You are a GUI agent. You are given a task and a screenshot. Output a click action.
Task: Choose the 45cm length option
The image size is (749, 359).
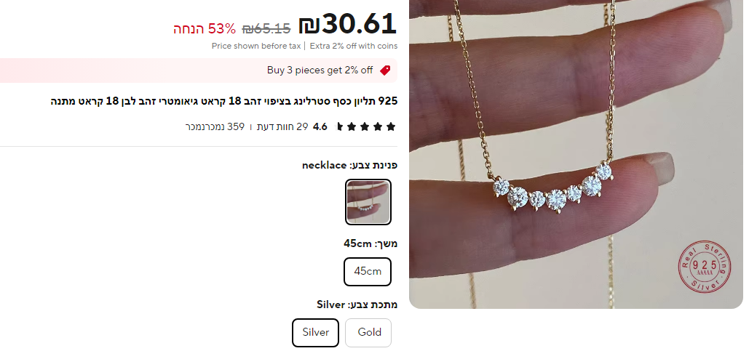(x=368, y=272)
